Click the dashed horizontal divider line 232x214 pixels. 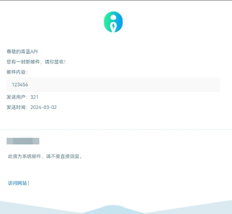tap(116, 130)
